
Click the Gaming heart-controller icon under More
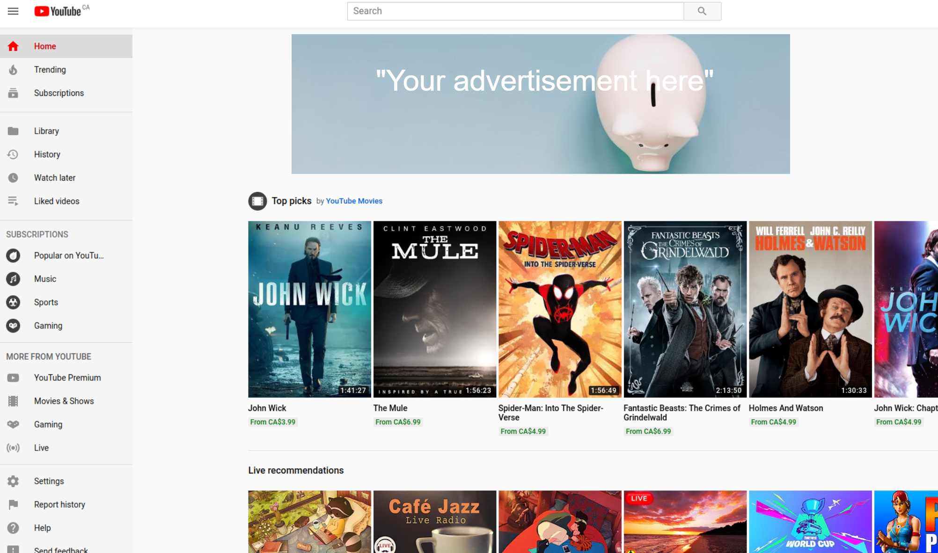(x=13, y=424)
